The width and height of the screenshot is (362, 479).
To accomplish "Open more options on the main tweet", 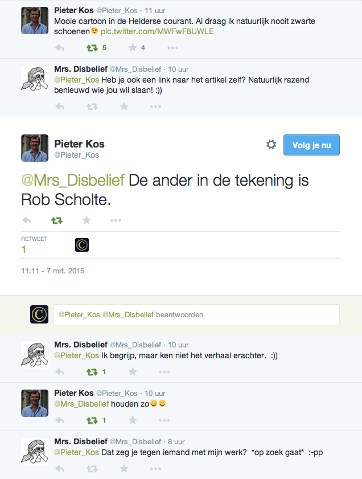I will [116, 220].
